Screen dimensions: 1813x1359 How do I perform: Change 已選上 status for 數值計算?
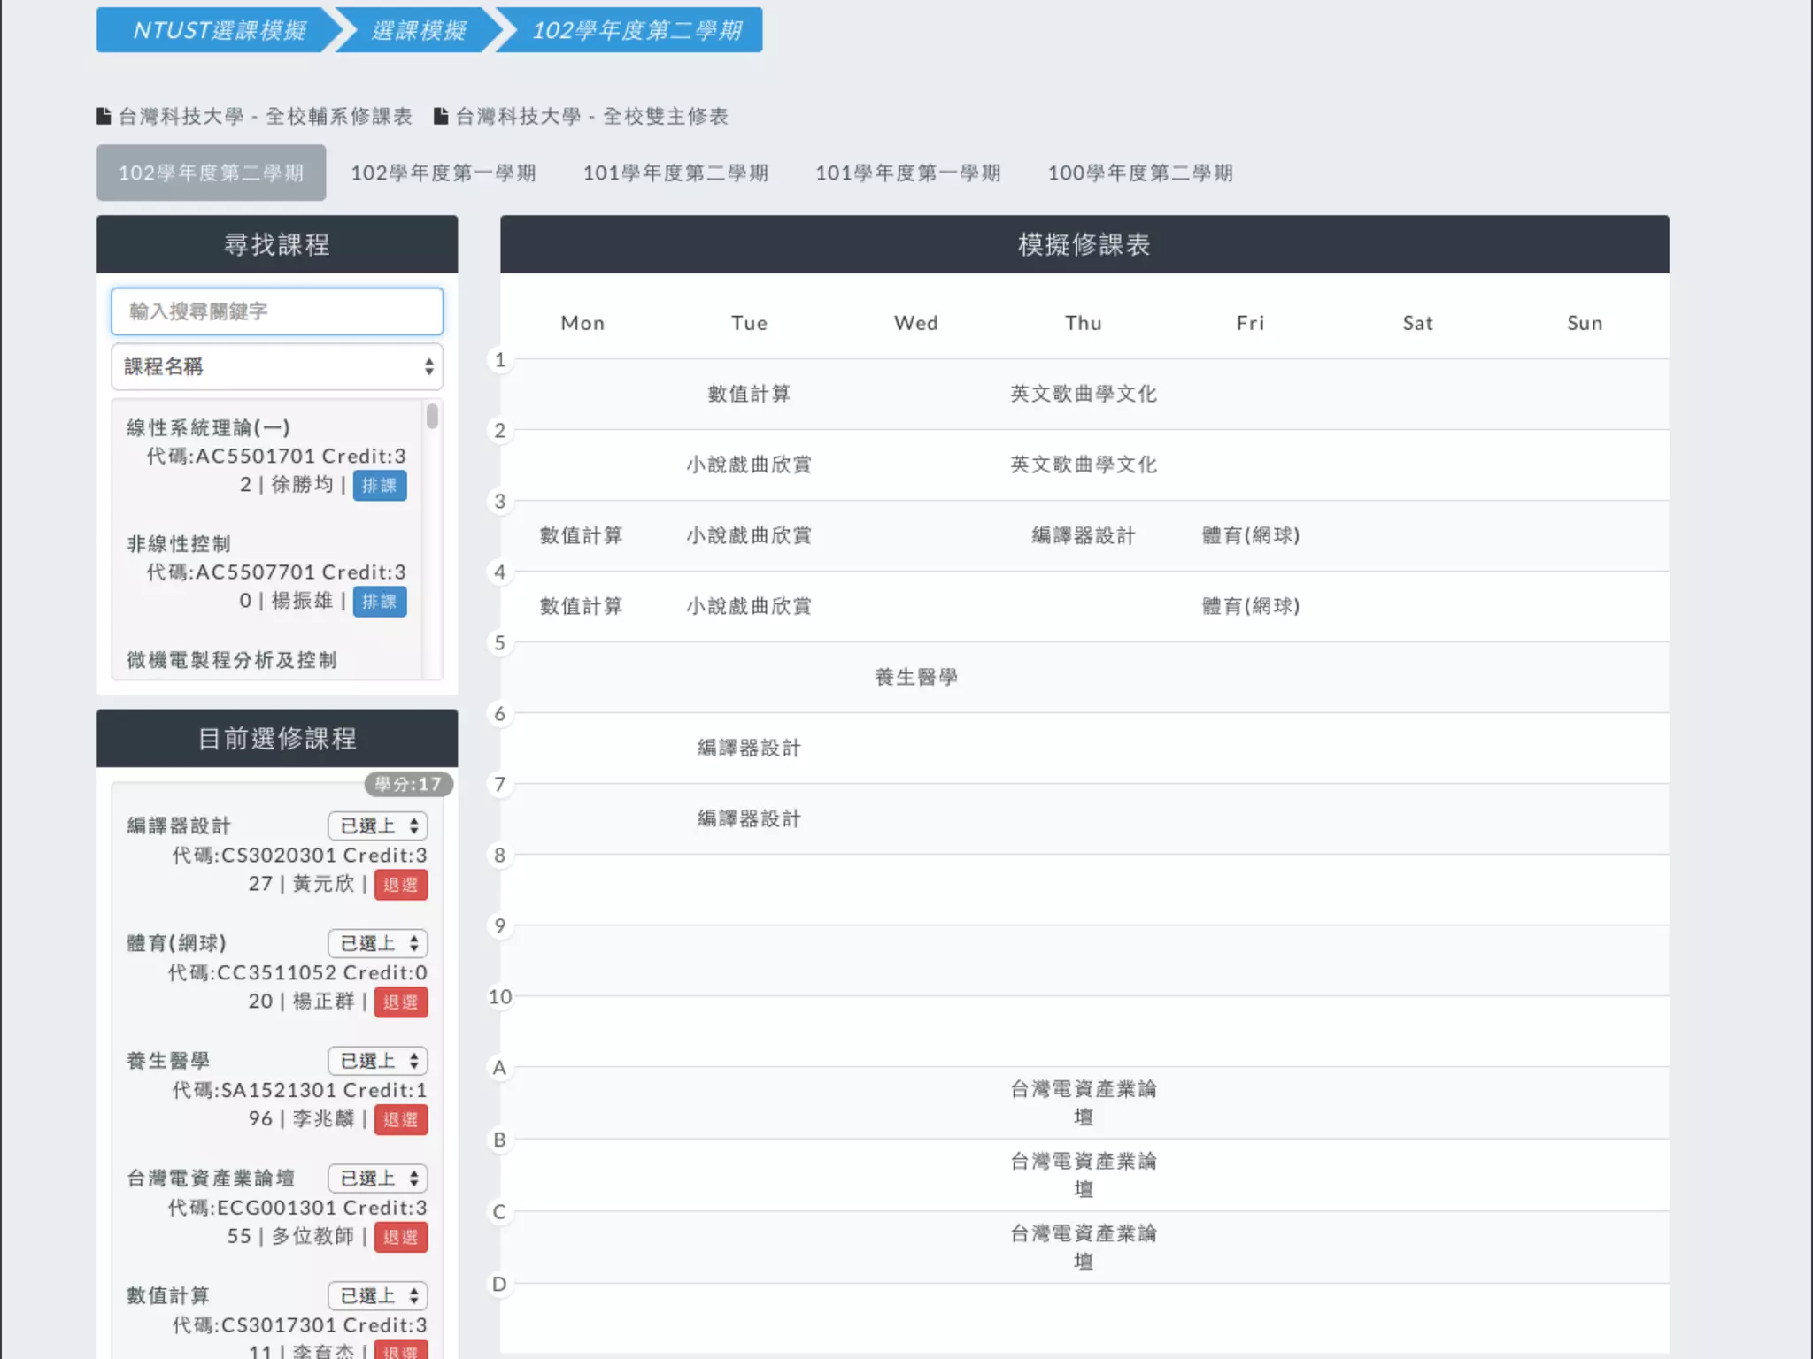[x=378, y=1296]
